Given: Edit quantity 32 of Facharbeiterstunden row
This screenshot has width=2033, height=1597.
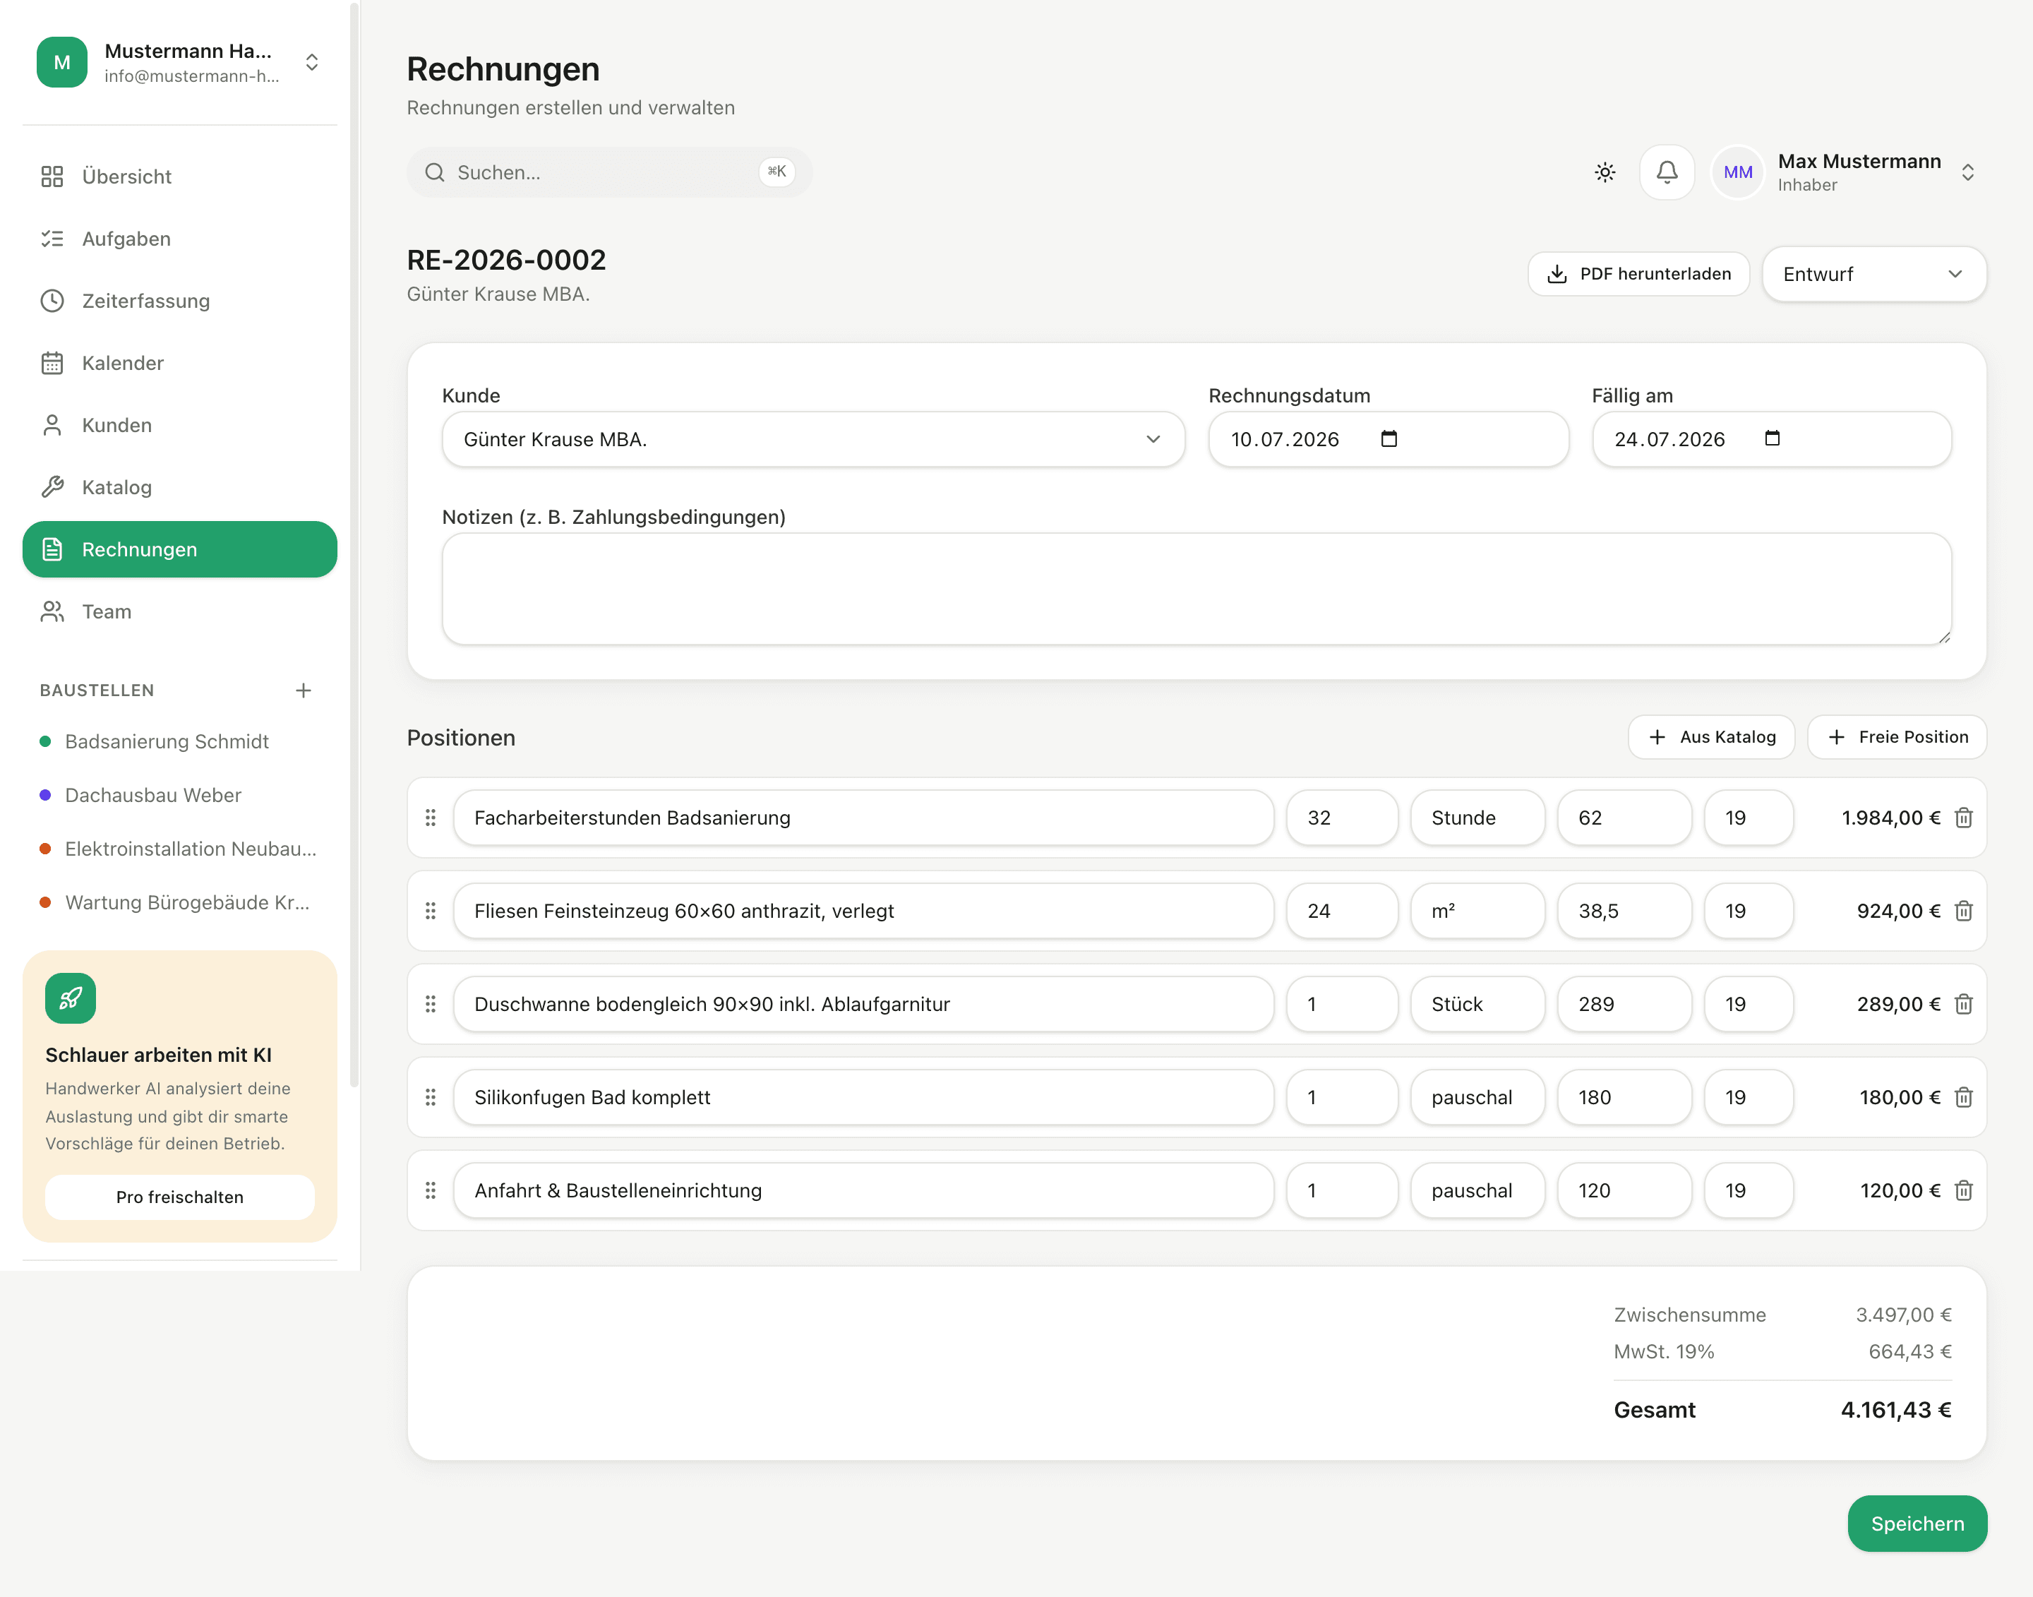Looking at the screenshot, I should pos(1341,817).
